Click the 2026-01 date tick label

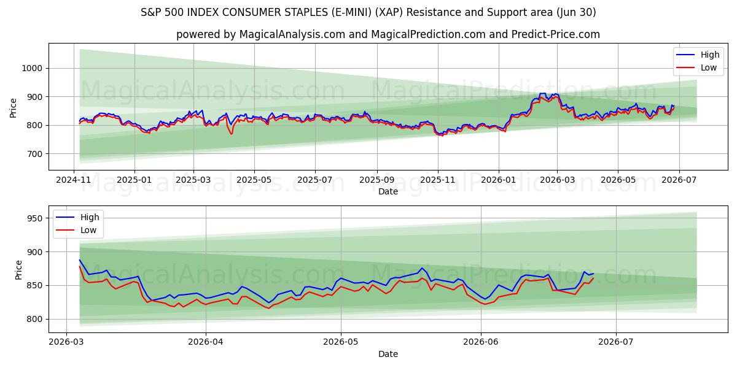coord(498,180)
